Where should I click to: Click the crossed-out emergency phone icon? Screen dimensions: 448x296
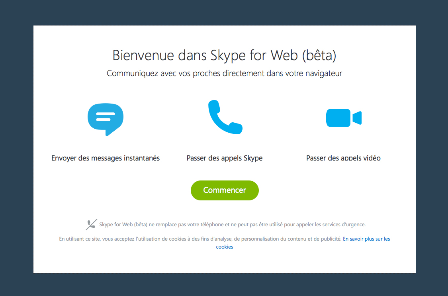tap(91, 225)
